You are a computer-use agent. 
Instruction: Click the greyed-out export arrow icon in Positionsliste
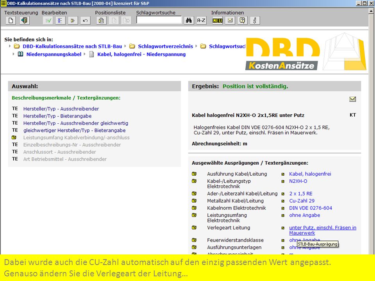click(x=126, y=21)
